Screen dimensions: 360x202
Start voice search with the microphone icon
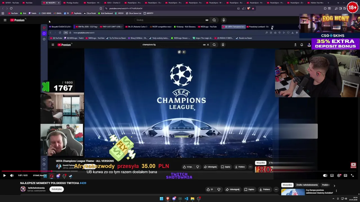click(x=224, y=20)
